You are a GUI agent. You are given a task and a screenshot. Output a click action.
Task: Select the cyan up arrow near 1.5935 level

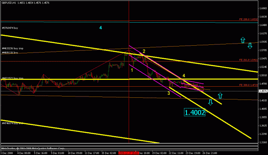(x=243, y=40)
